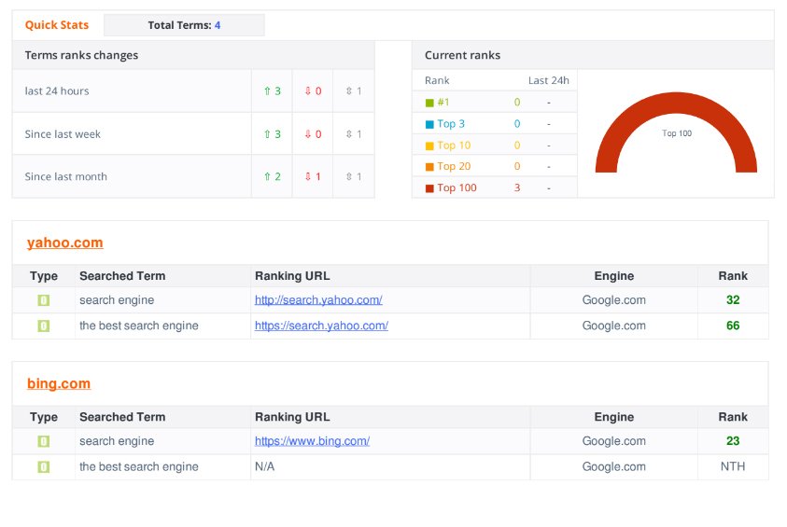Click the Top 100 rank legend text
This screenshot has width=787, height=527.
coord(457,187)
